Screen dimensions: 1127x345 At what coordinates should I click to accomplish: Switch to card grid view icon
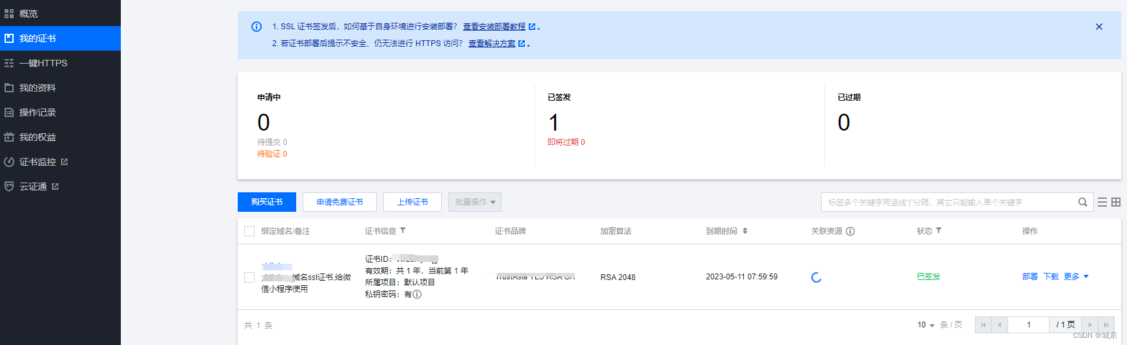click(1116, 202)
